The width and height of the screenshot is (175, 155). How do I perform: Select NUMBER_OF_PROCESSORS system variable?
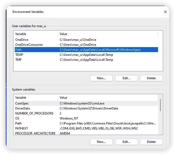[x=86, y=113]
